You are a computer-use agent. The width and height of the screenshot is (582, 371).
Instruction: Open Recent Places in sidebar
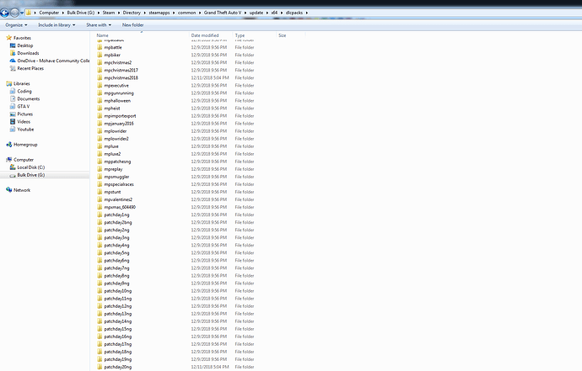pos(30,68)
